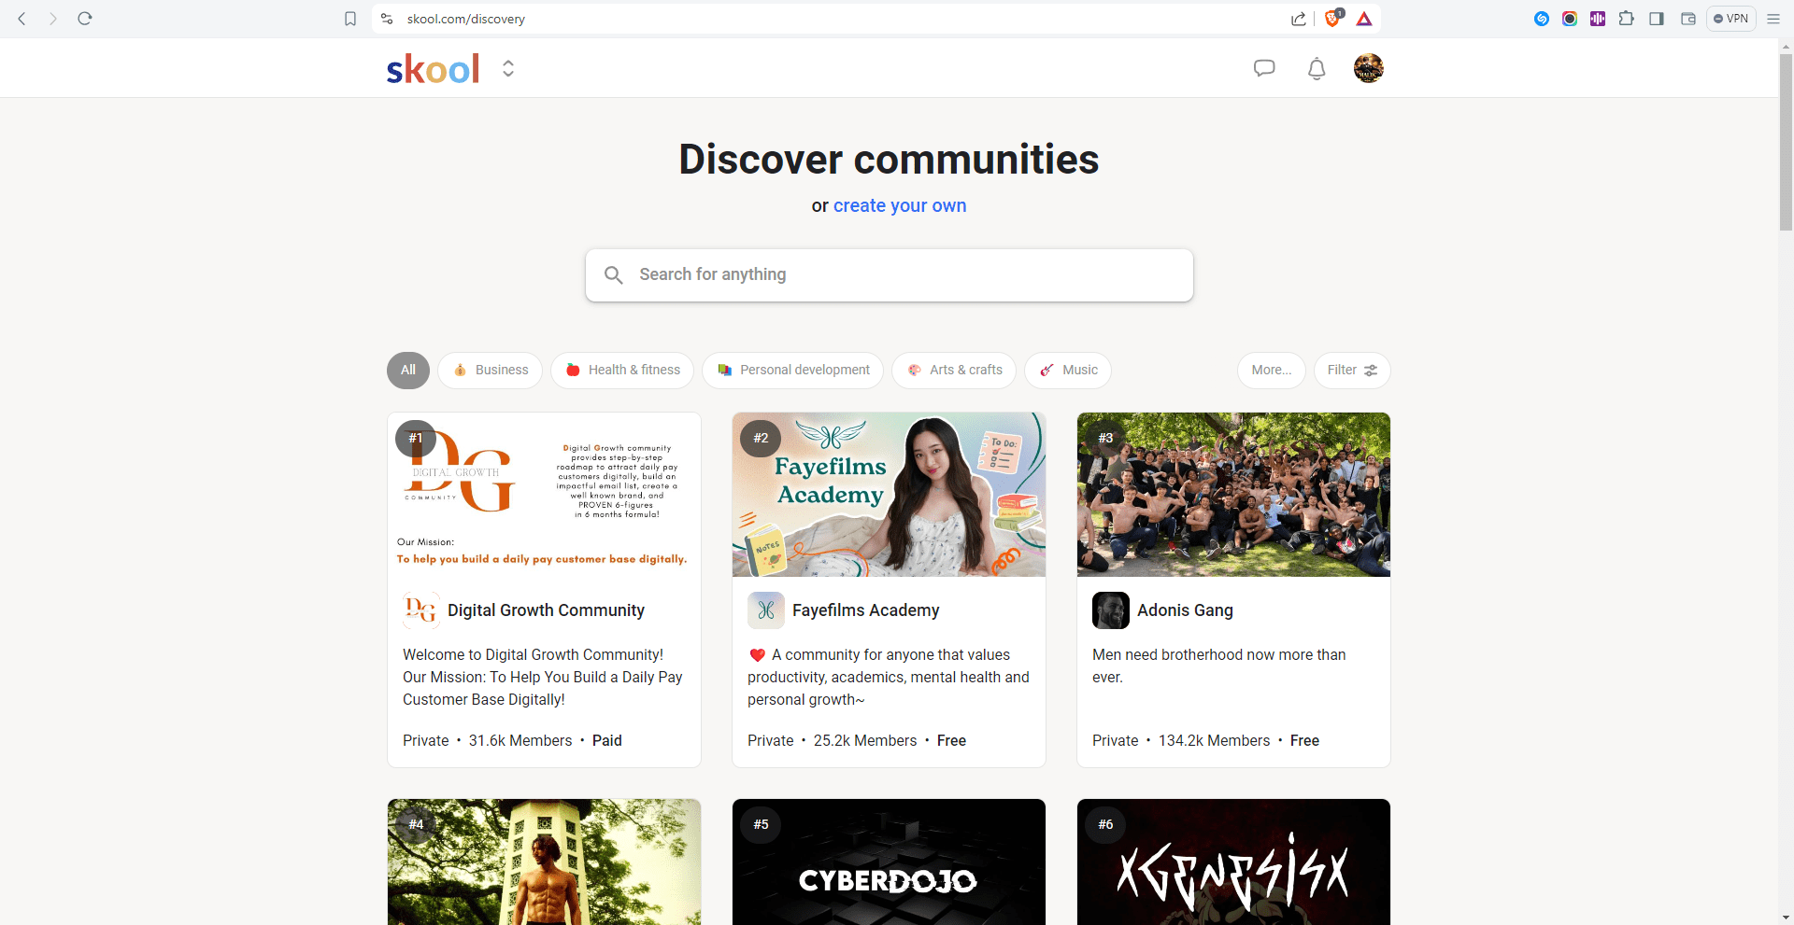Toggle the browser sidebar panel icon
Image resolution: width=1794 pixels, height=925 pixels.
pyautogui.click(x=1657, y=19)
